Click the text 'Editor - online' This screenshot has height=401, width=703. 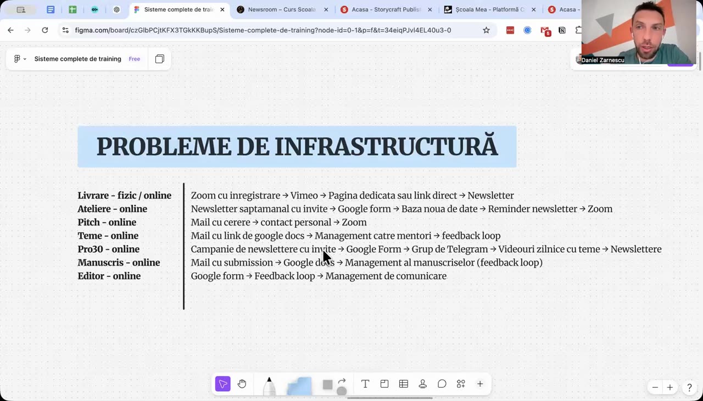coord(109,276)
